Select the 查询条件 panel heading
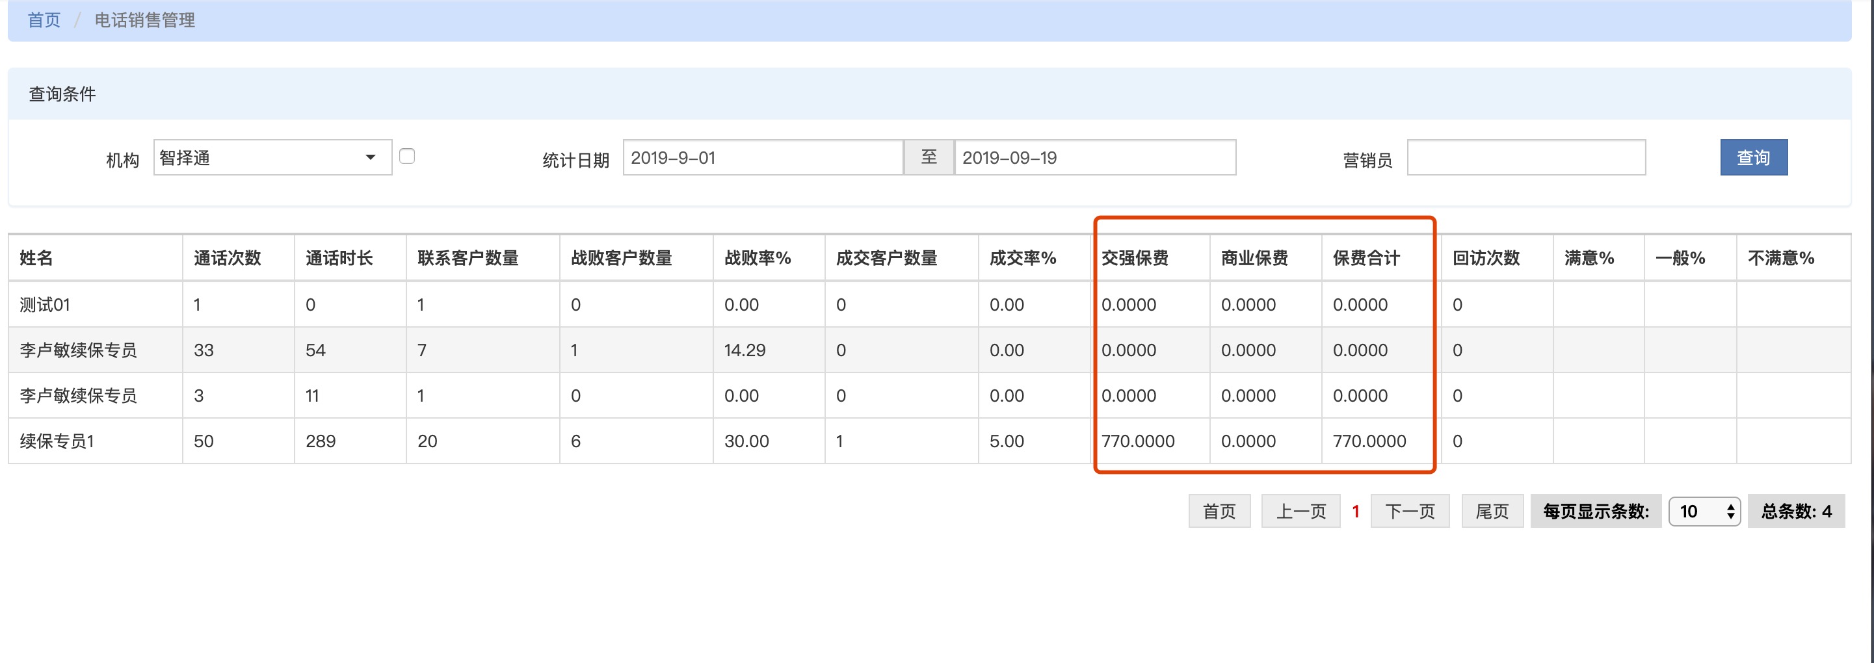Image resolution: width=1874 pixels, height=663 pixels. tap(62, 94)
